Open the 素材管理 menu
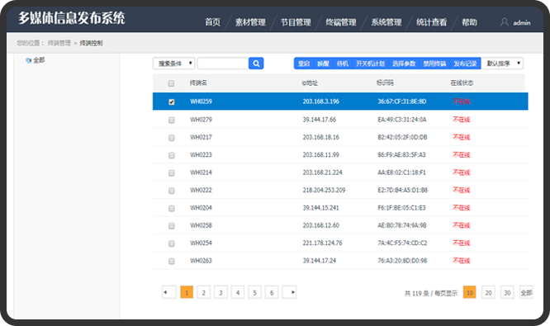The width and height of the screenshot is (550, 326). point(250,22)
